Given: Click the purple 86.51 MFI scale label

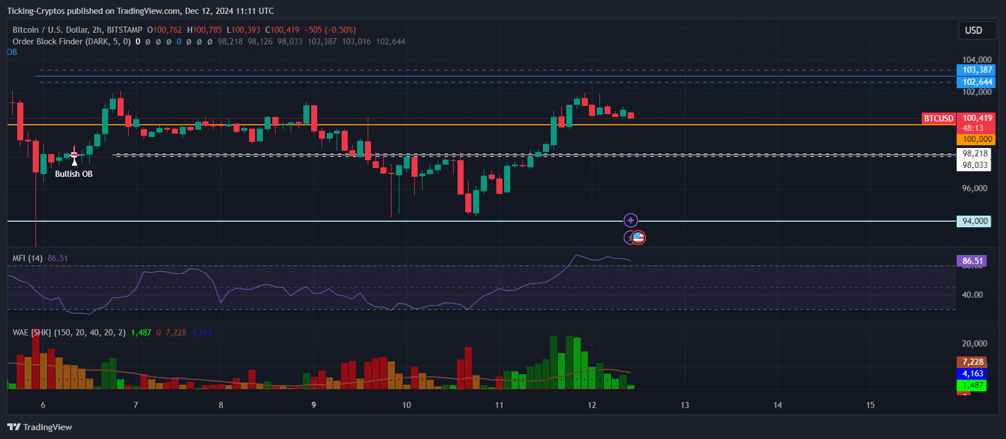Looking at the screenshot, I should (972, 261).
